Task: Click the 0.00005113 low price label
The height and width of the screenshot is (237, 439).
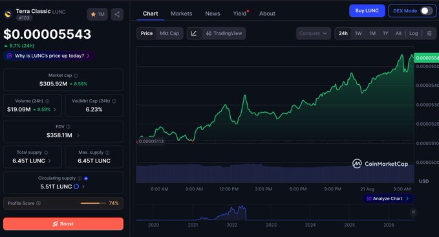Action: click(151, 141)
